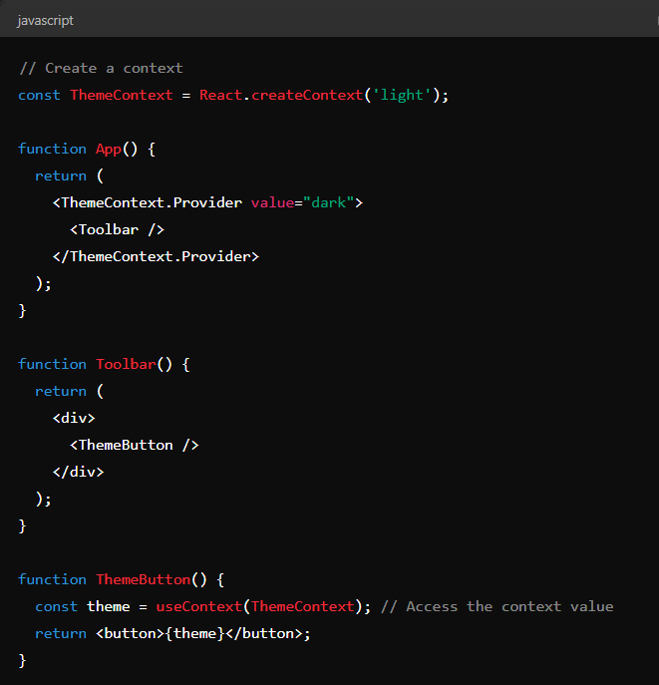Click "const" keyword before ThemeContext declaration
Viewport: 659px width, 685px height.
39,96
